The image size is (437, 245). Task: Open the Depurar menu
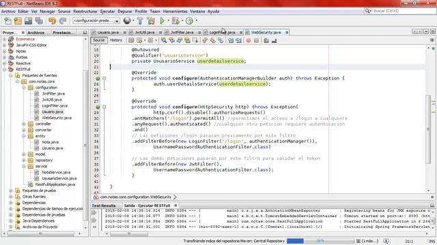coord(125,12)
